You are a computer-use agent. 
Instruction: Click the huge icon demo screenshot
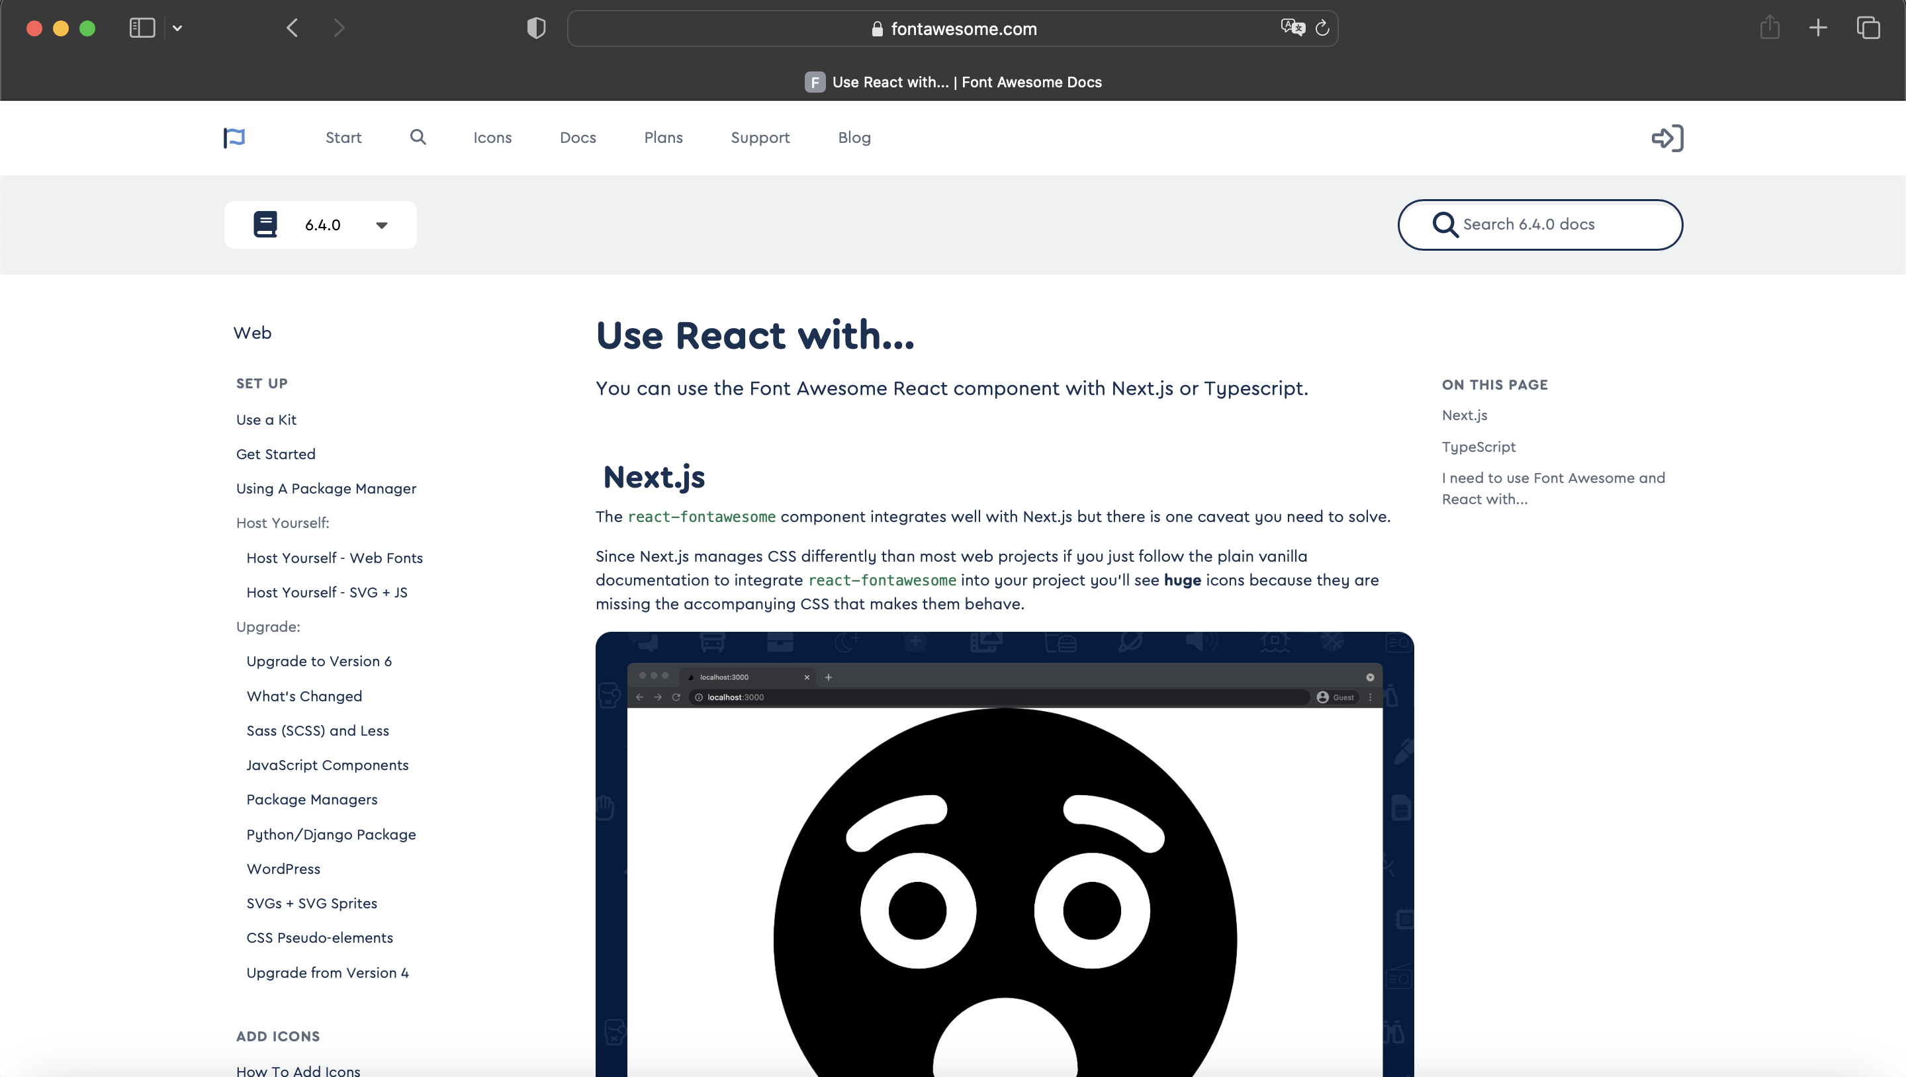[x=1004, y=853]
